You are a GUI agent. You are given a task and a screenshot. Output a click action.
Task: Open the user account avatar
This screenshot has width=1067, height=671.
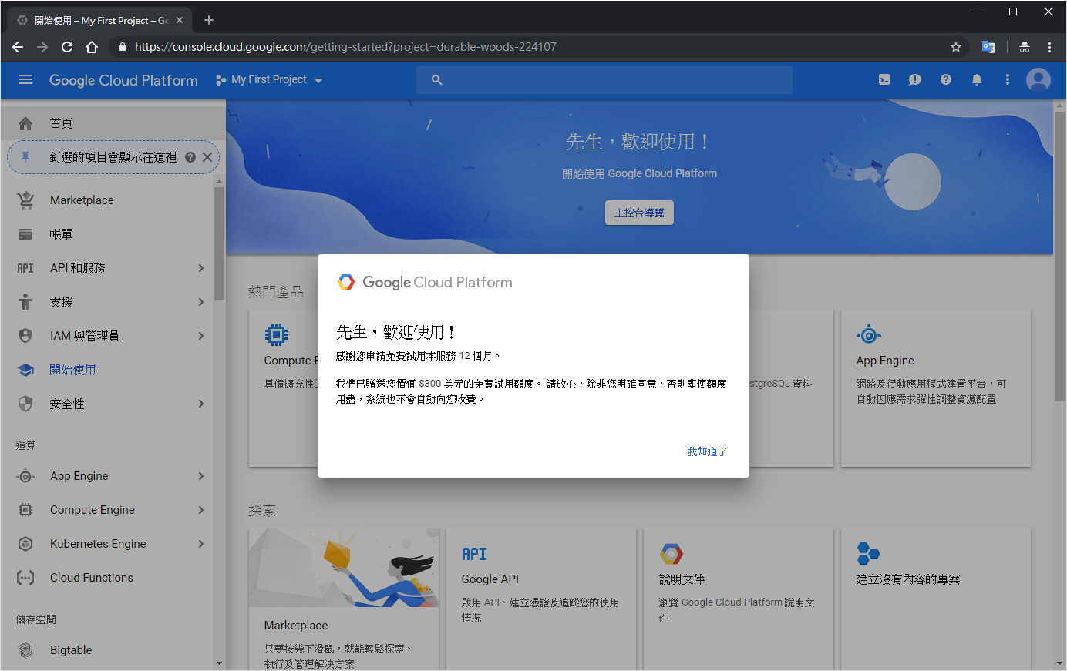pyautogui.click(x=1038, y=79)
